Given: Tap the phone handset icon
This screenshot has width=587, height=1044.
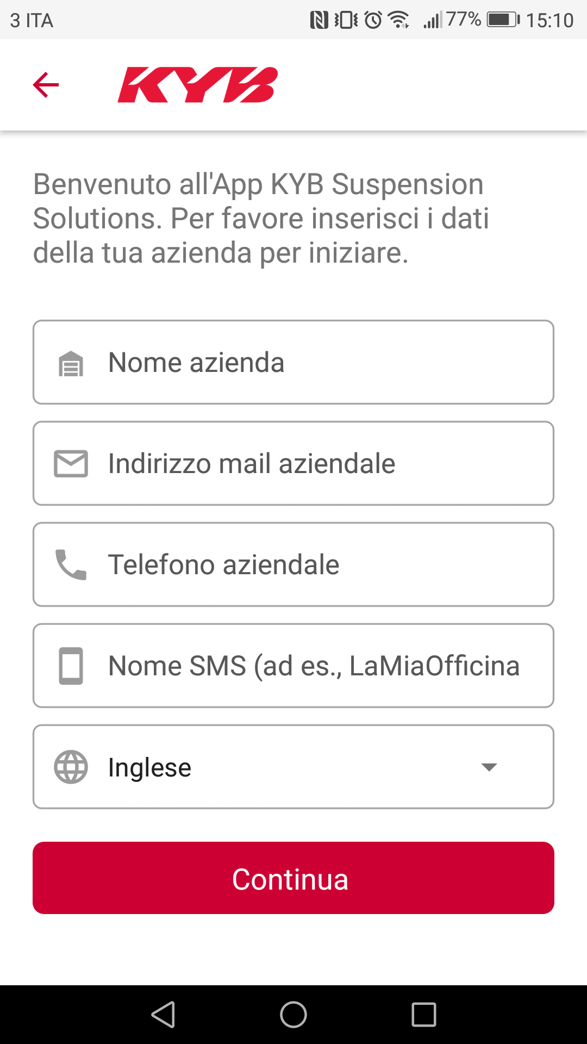Looking at the screenshot, I should (x=71, y=564).
